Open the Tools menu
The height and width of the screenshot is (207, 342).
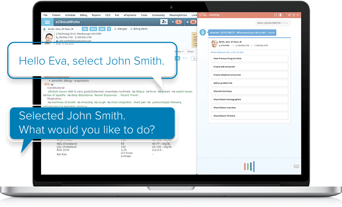tap(144, 15)
